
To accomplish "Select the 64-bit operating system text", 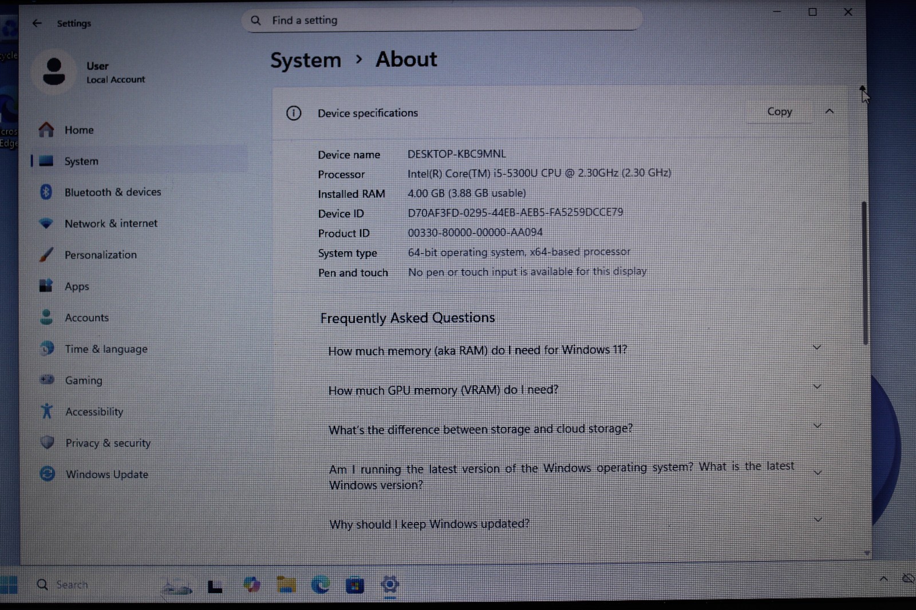I will point(519,252).
